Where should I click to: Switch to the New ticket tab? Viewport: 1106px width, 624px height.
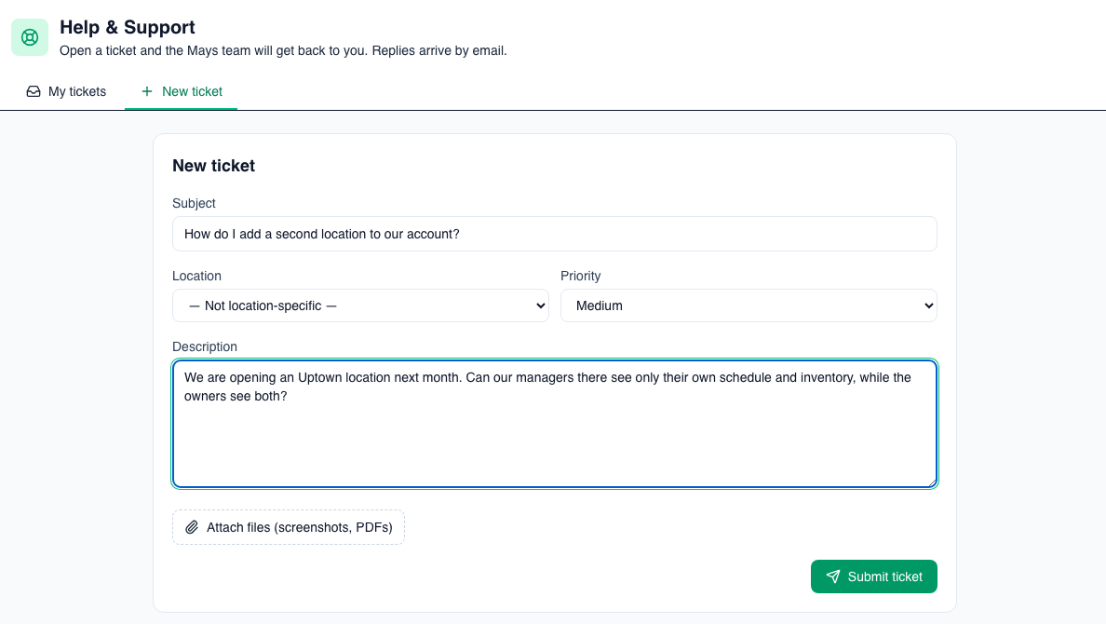click(x=182, y=92)
